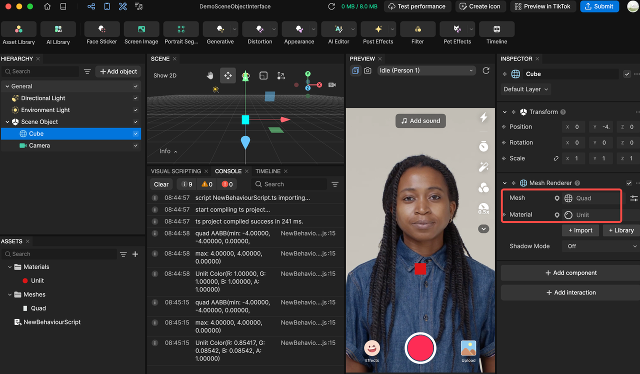Viewport: 640px width, 374px height.
Task: Toggle Cube enabled checkbox in Inspector
Action: (x=627, y=74)
